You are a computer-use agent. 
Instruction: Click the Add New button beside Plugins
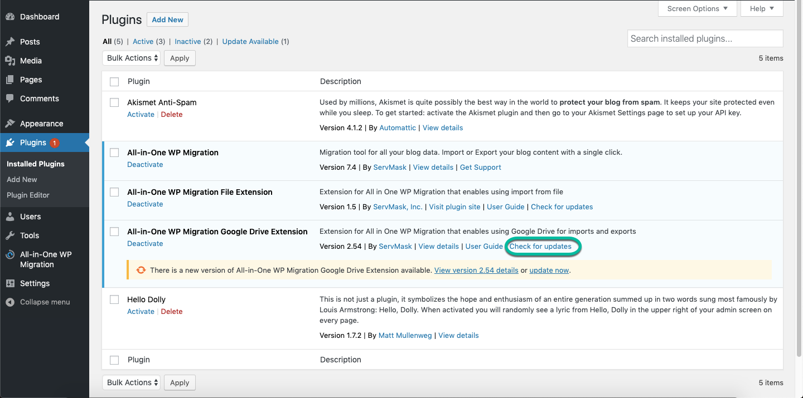coord(167,19)
